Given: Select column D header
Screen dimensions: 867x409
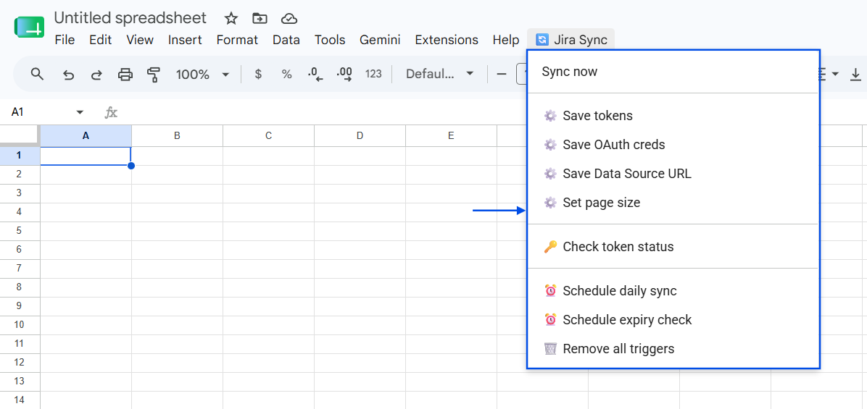Looking at the screenshot, I should 360,136.
